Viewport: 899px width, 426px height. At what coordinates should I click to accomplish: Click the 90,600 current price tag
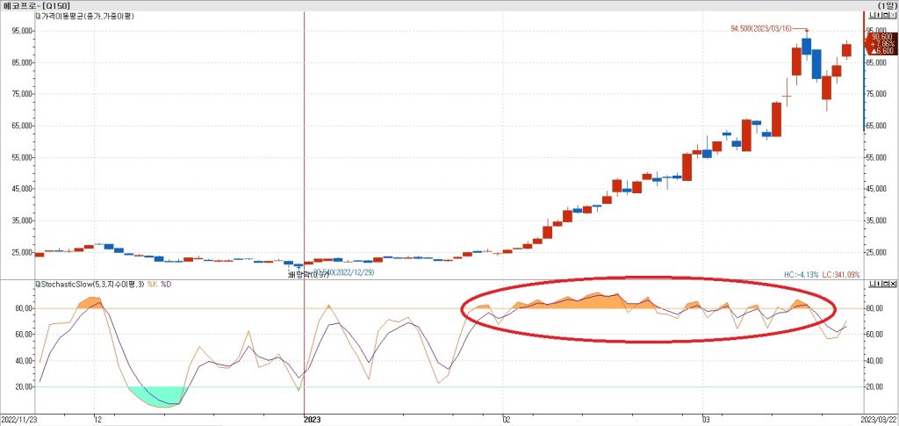coord(881,36)
